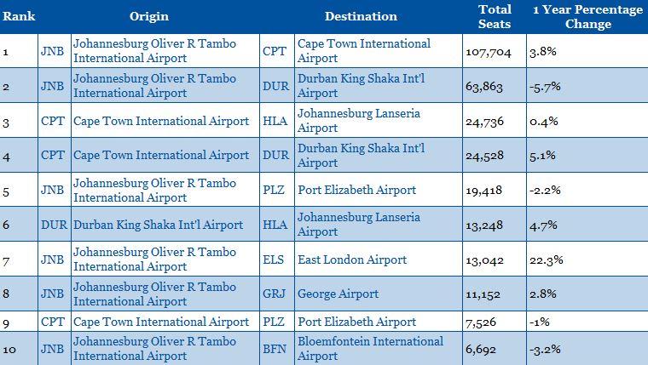This screenshot has height=365, width=648.
Task: Select DUR destination code in rank 2
Action: (275, 86)
